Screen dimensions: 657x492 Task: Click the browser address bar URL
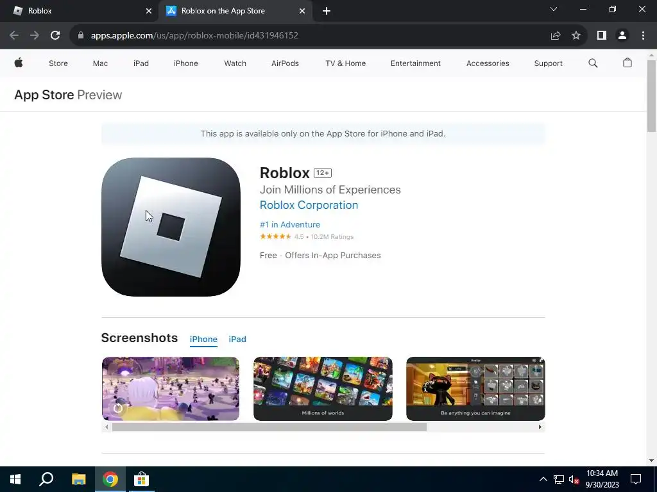194,36
